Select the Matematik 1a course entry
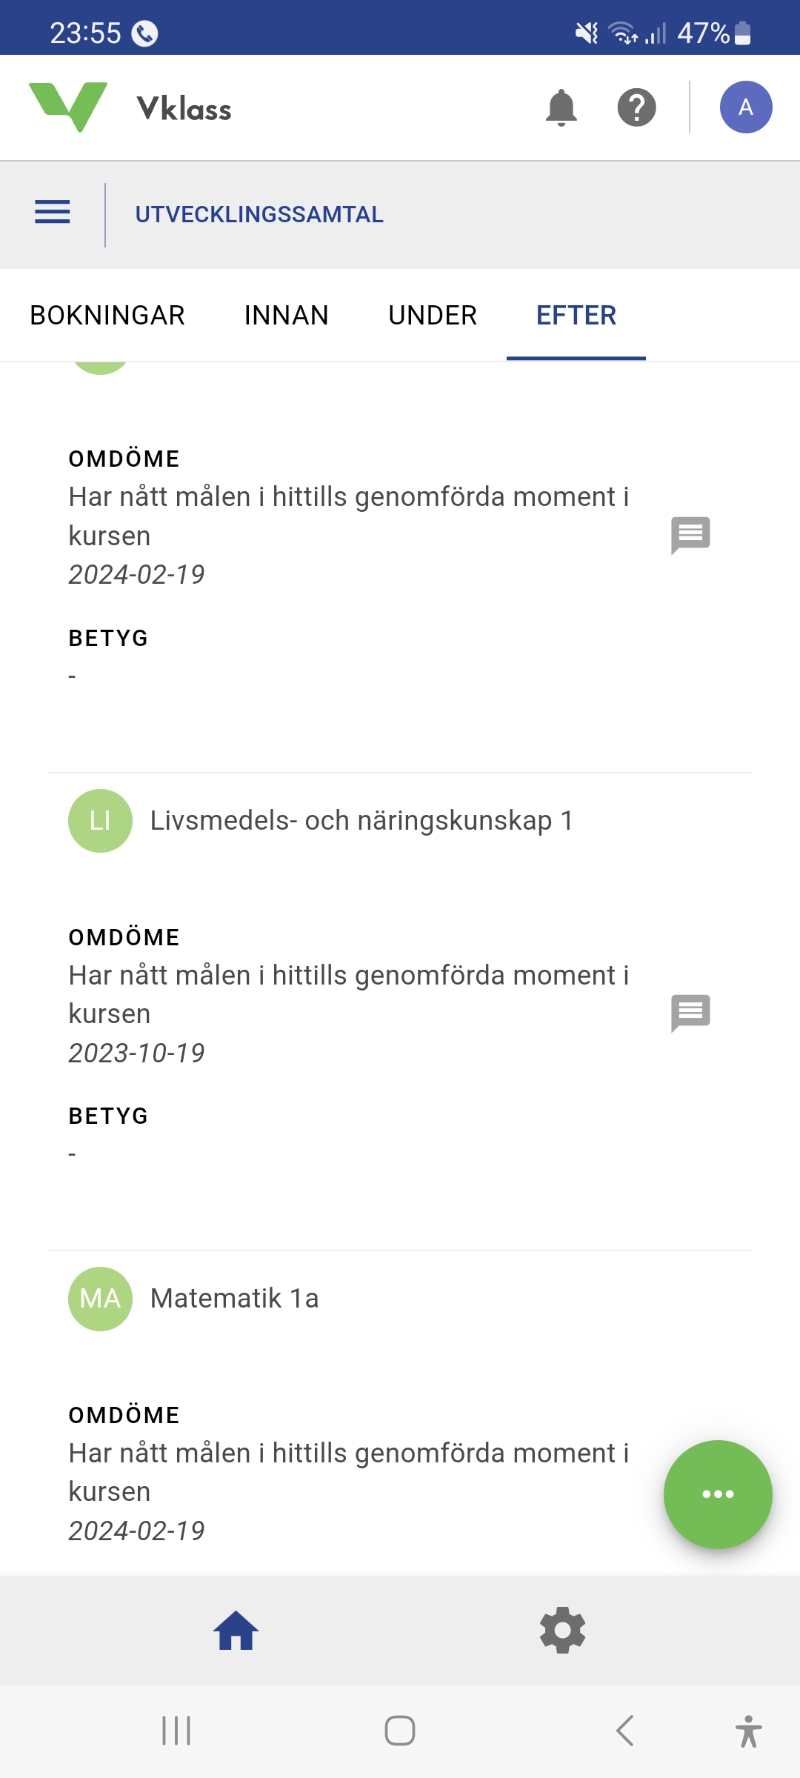 pos(234,1299)
